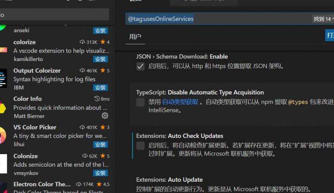Click the Color Info extension hexagon icon
The image size is (334, 193).
tap(3, 108)
